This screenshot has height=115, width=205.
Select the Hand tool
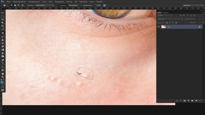click(3, 74)
